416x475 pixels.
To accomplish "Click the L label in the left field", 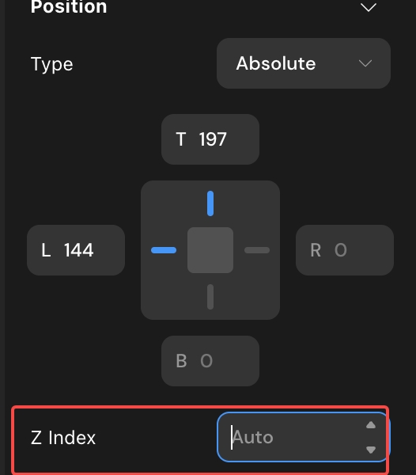I will click(46, 250).
